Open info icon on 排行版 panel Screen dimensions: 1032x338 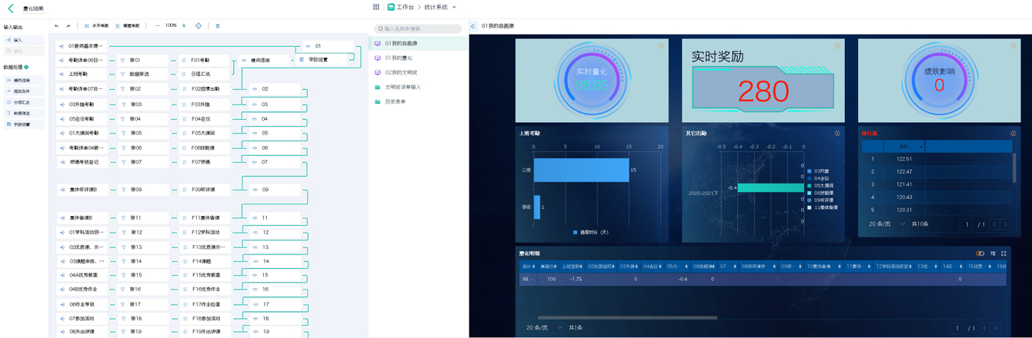[1013, 134]
